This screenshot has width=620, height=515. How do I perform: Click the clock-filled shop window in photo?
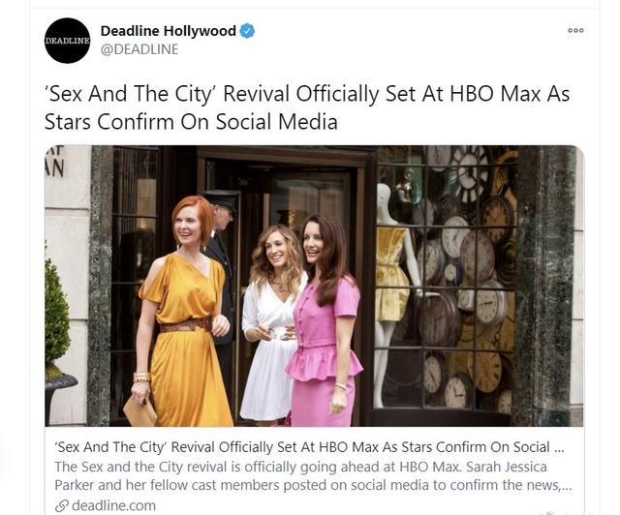click(446, 279)
